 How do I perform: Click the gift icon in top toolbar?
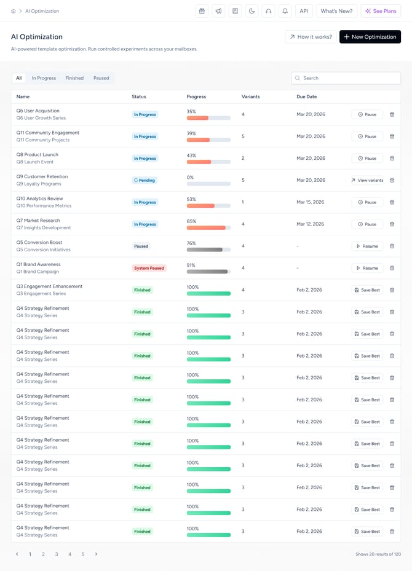(202, 11)
